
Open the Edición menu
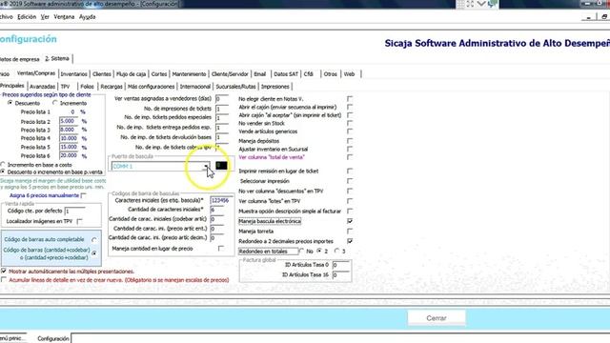[x=27, y=17]
